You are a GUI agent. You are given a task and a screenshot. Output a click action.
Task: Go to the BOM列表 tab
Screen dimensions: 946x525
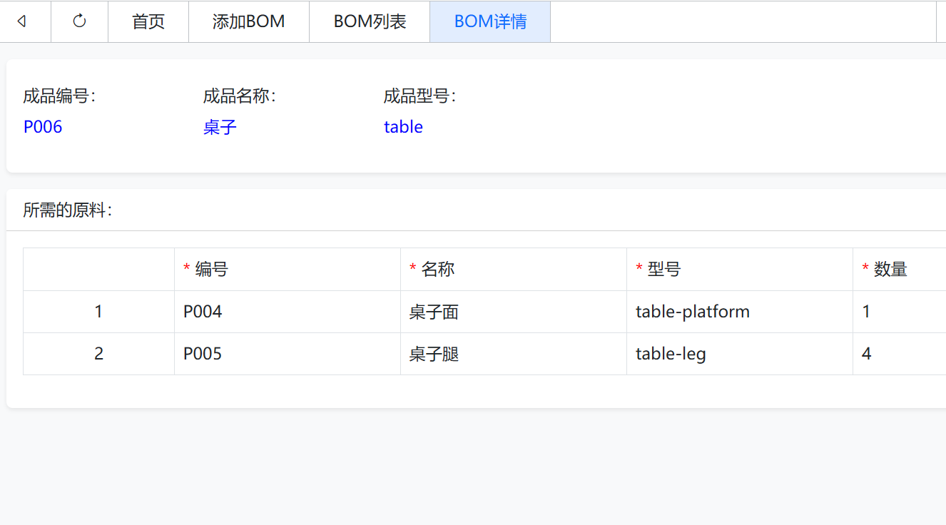[370, 21]
